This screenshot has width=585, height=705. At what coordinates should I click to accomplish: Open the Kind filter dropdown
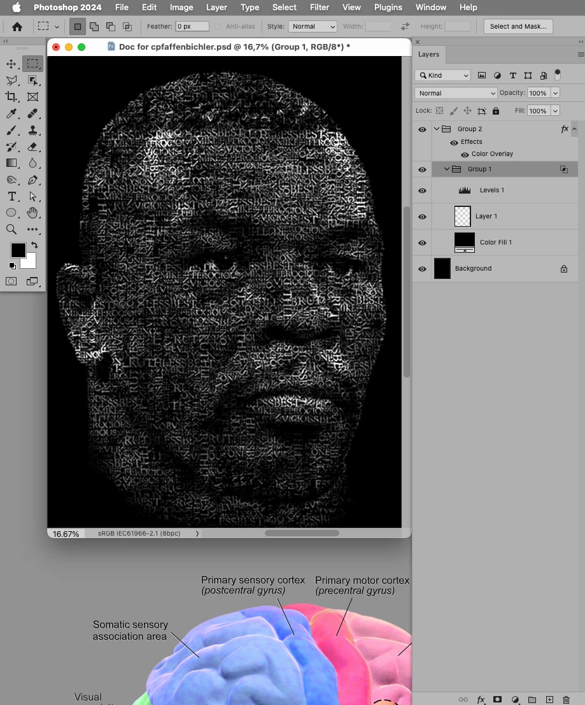(x=442, y=75)
